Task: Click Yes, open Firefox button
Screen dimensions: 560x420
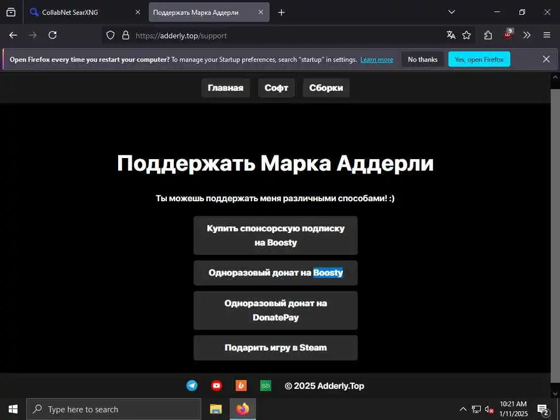Action: coord(479,59)
